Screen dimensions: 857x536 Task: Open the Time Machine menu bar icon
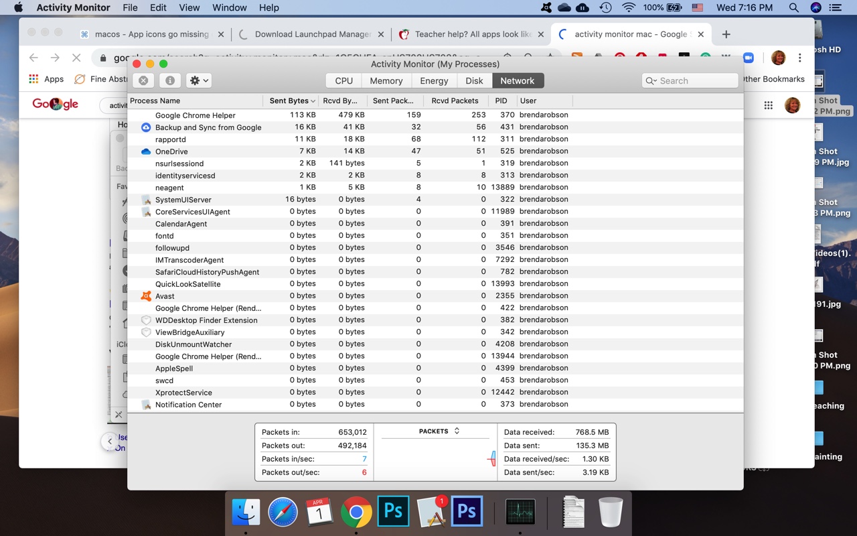pyautogui.click(x=605, y=7)
